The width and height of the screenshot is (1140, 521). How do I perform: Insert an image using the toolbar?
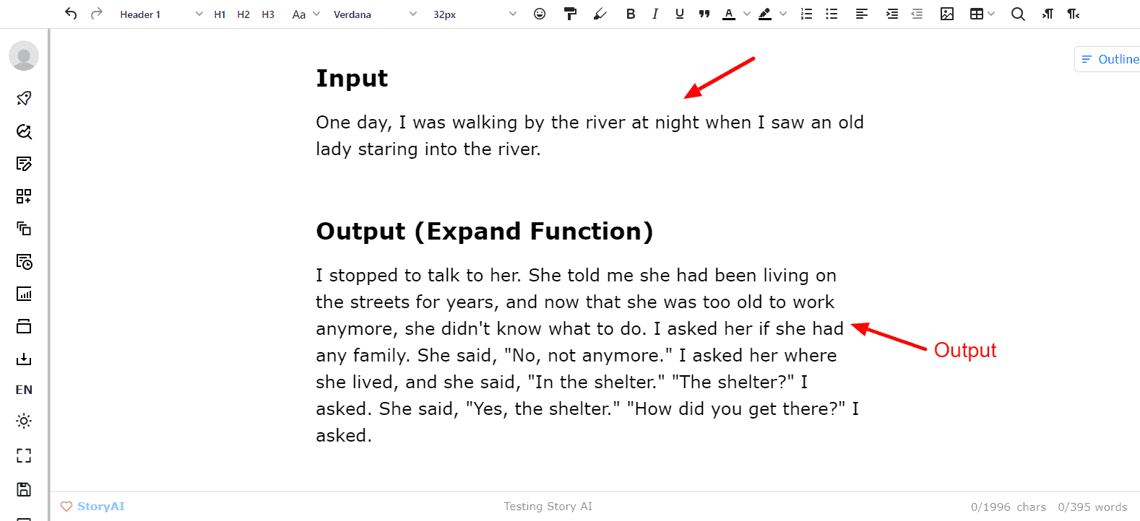tap(946, 14)
